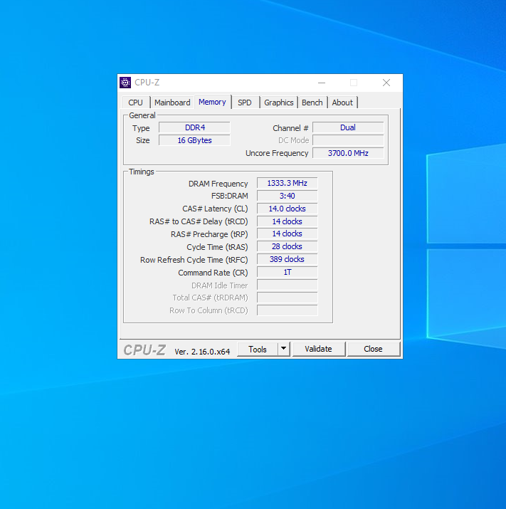Click the empty Row To Column field
The width and height of the screenshot is (506, 509).
coord(288,310)
